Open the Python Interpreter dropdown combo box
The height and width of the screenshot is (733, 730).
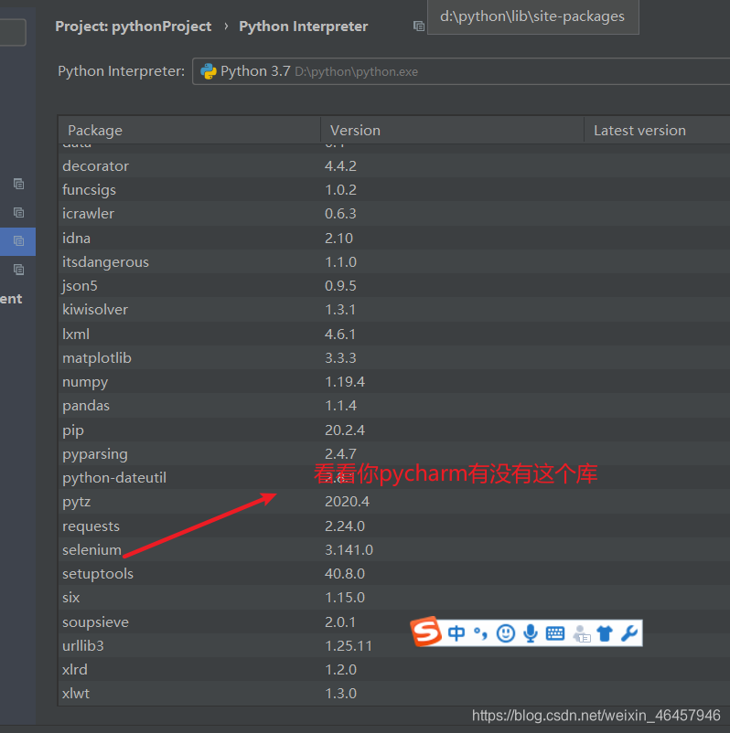[461, 71]
